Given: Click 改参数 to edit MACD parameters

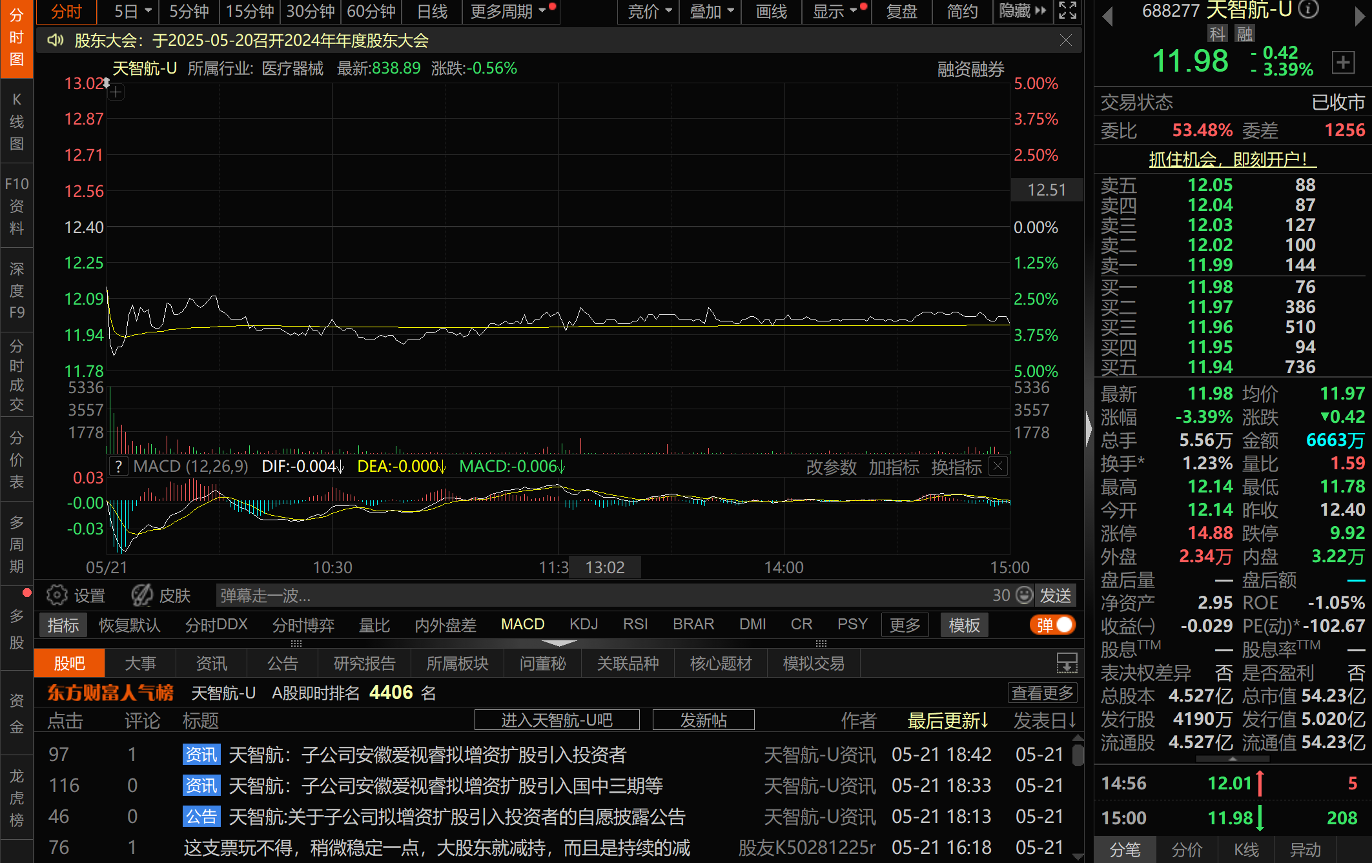Looking at the screenshot, I should pos(832,467).
